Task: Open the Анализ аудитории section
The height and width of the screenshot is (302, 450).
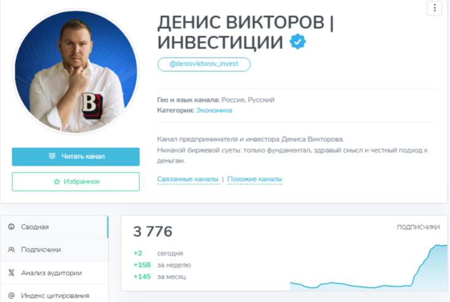Action: pyautogui.click(x=54, y=273)
